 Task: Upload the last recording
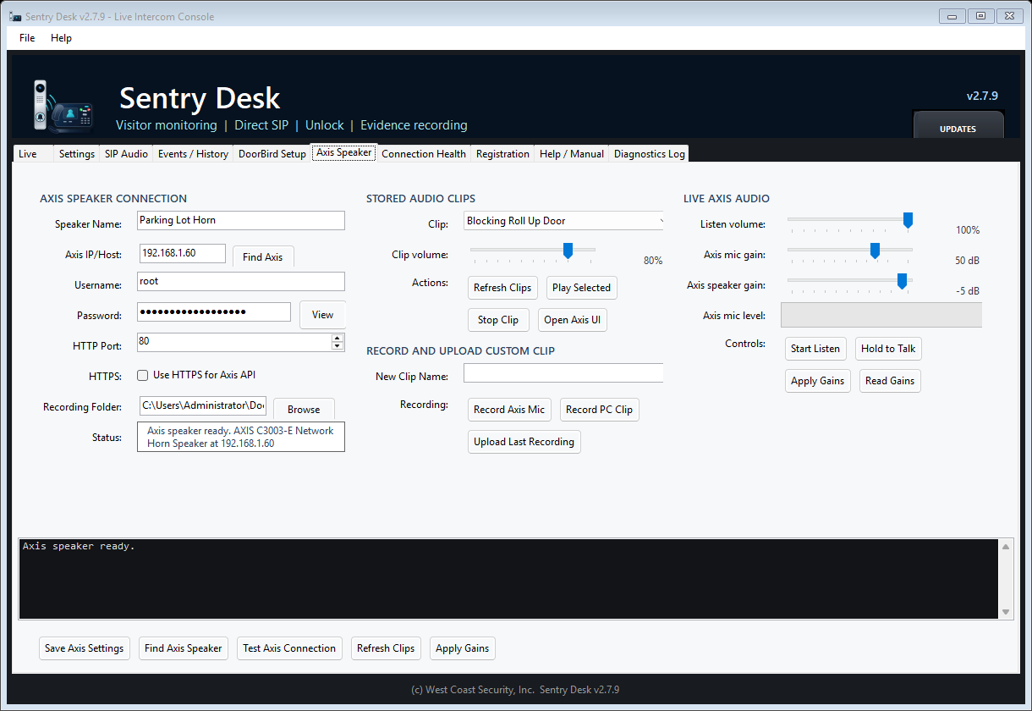524,442
